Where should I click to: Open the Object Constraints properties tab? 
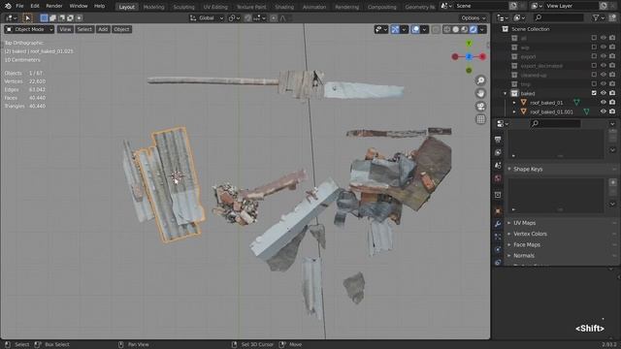(498, 262)
